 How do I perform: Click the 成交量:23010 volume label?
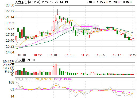(25, 60)
